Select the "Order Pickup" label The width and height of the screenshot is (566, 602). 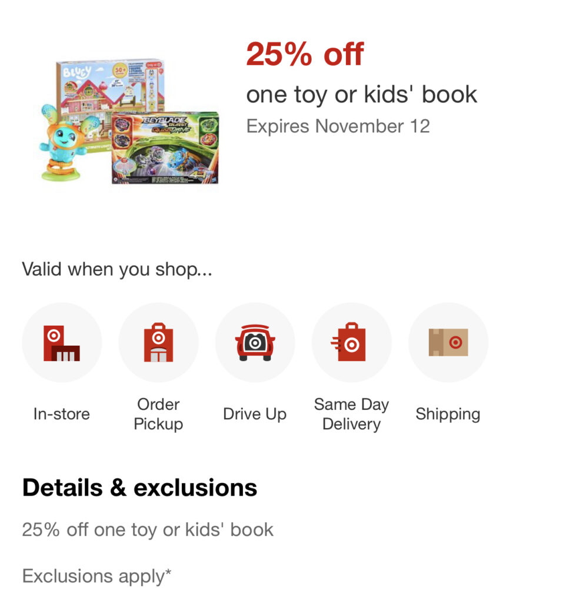[x=158, y=414]
